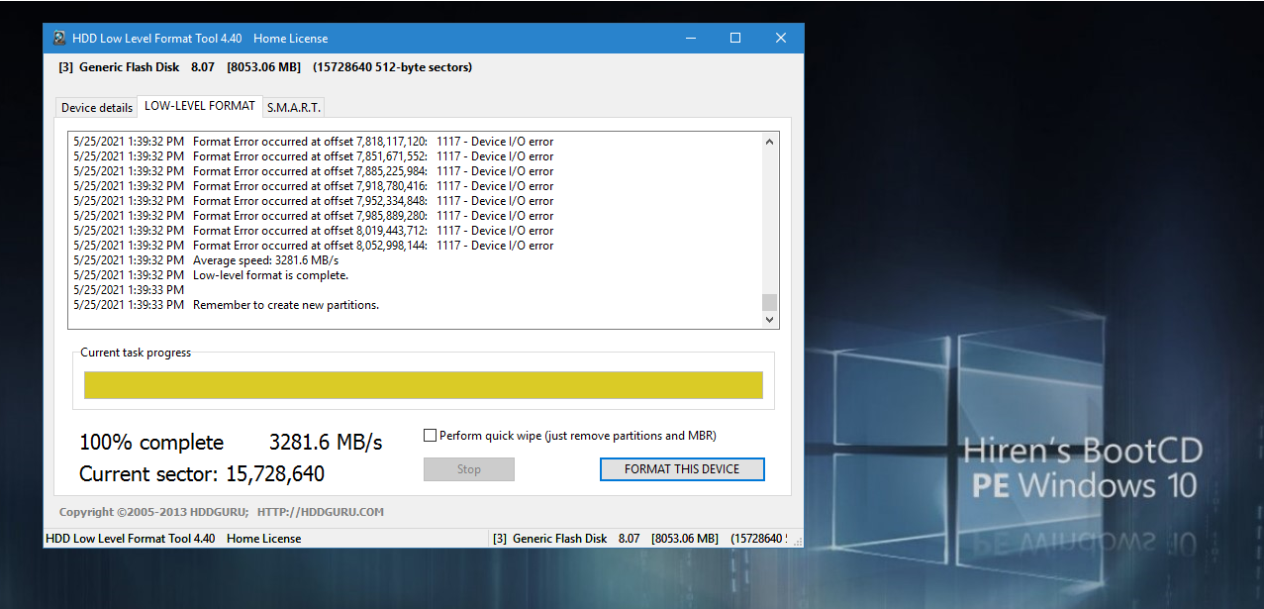1264x609 pixels.
Task: Click the log scrollbar down arrow
Action: [x=770, y=320]
